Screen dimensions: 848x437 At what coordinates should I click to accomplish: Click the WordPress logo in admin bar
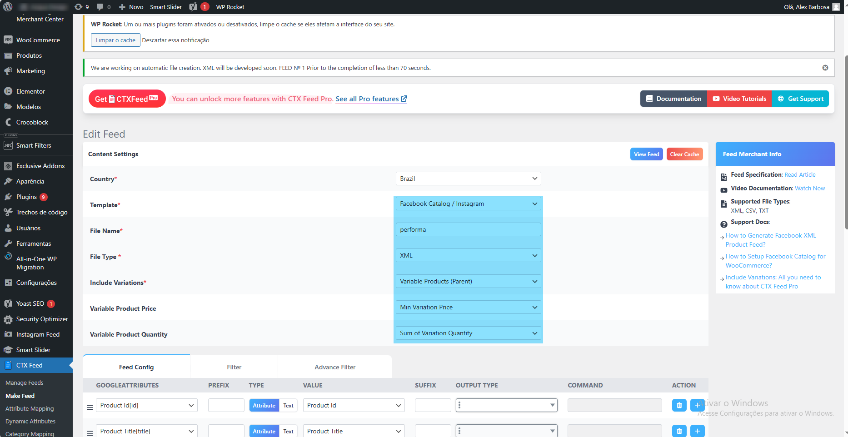[x=8, y=7]
